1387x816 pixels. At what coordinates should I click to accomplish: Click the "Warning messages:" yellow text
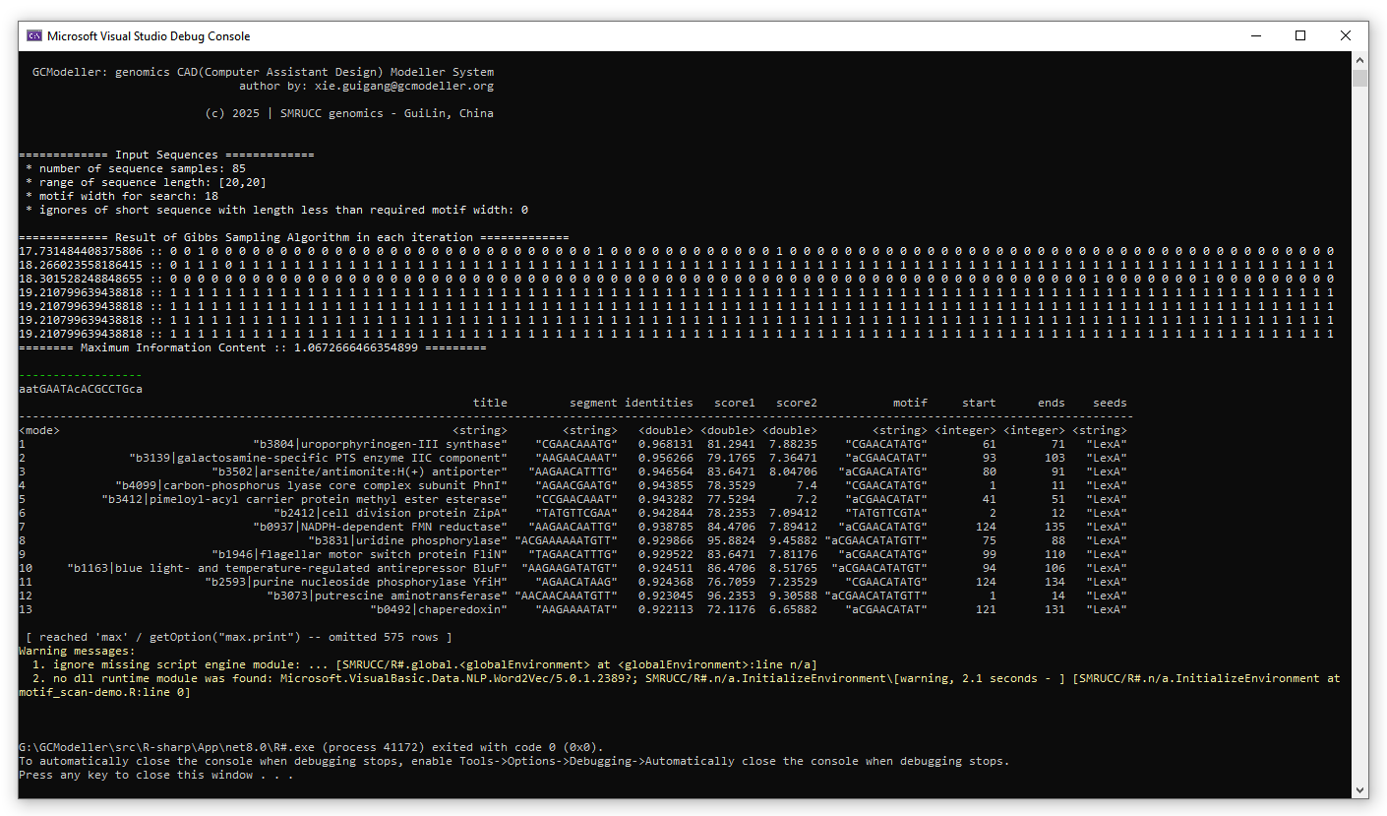click(x=77, y=651)
